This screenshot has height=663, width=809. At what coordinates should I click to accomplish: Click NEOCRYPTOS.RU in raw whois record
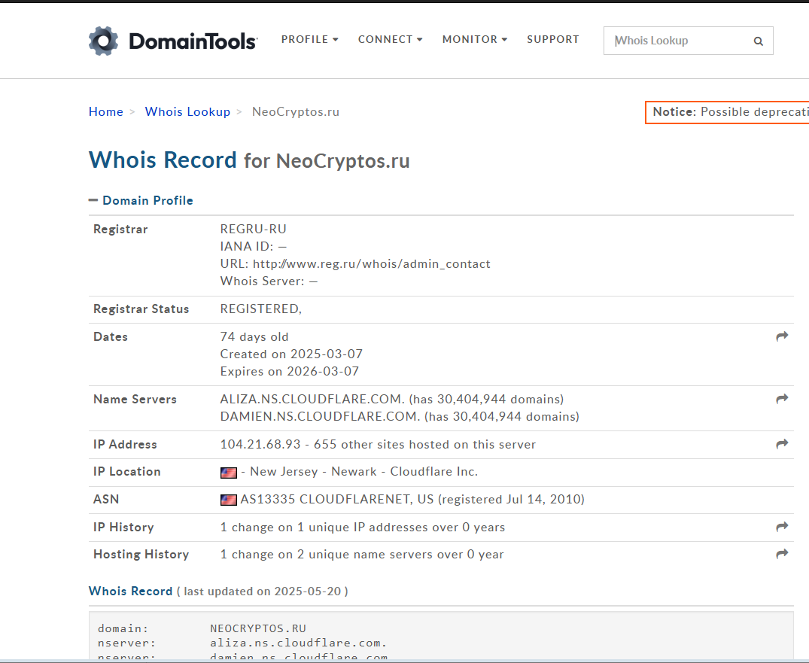click(x=258, y=628)
